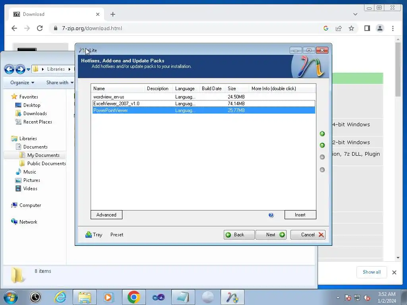Open Recent Places in sidebar
The image size is (407, 305).
37,122
